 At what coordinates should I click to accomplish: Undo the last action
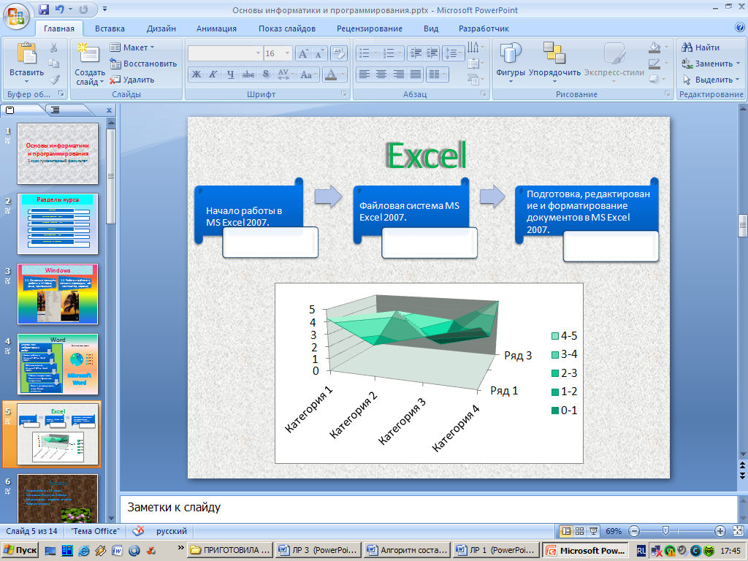click(x=59, y=9)
